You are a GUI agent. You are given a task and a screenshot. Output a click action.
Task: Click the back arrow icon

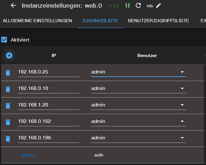click(13, 5)
